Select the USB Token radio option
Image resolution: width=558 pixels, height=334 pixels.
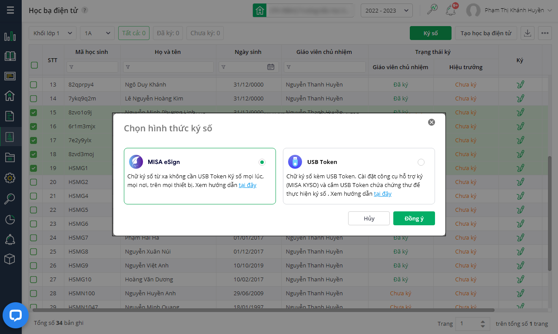point(421,162)
